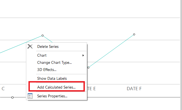Click the dotted chart area border line
Screen dimensions: 182x110
137,97
